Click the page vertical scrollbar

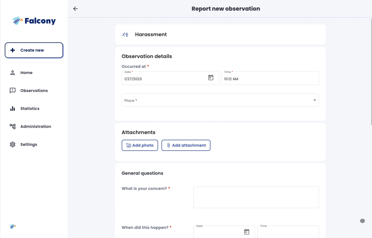[x=371, y=72]
